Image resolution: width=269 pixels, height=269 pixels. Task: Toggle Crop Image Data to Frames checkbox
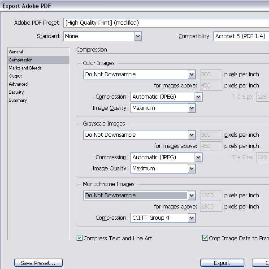(205, 238)
